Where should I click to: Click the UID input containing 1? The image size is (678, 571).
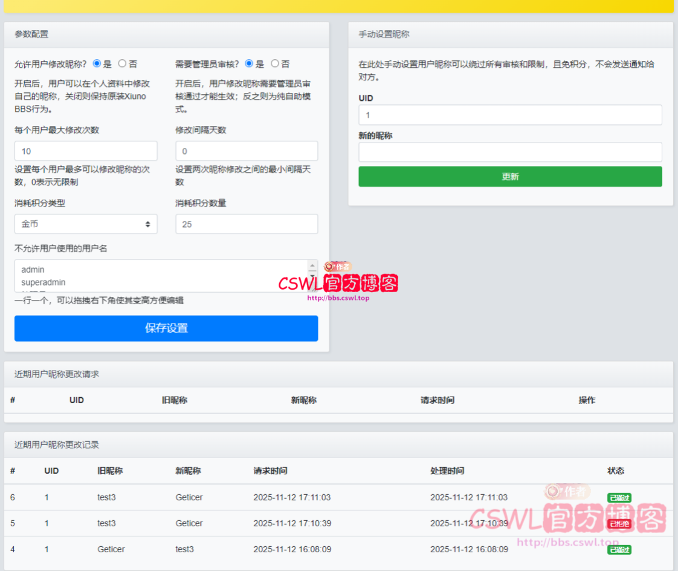pos(511,115)
